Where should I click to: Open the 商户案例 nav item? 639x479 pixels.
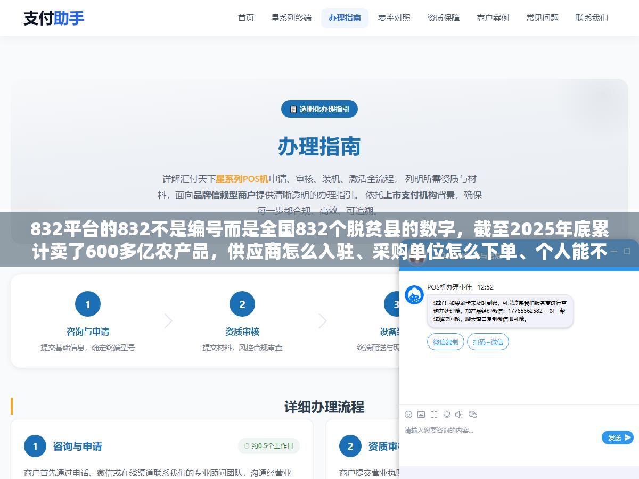[493, 18]
